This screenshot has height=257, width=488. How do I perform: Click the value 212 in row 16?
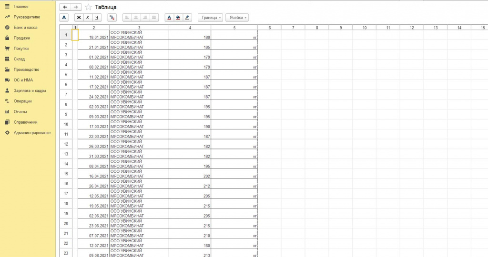(190, 184)
